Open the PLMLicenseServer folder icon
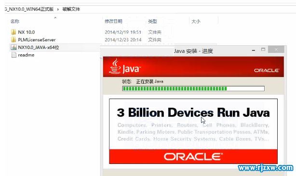Viewport: 296px width, 176px height. point(13,40)
